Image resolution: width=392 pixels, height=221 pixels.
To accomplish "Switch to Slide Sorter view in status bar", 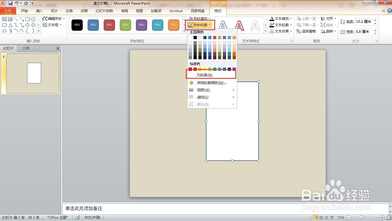I will pyautogui.click(x=321, y=218).
